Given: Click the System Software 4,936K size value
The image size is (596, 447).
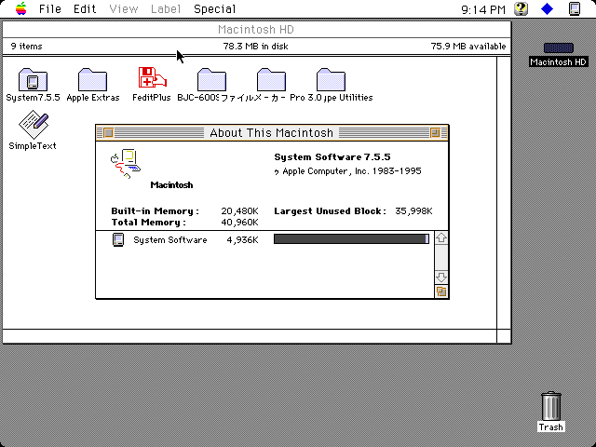Looking at the screenshot, I should (242, 240).
